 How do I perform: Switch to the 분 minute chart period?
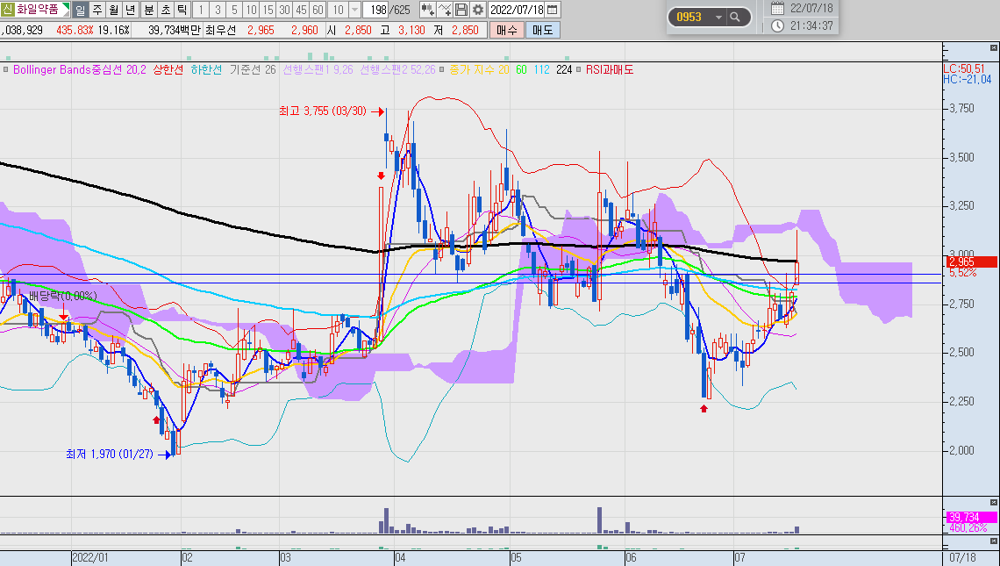click(x=148, y=10)
